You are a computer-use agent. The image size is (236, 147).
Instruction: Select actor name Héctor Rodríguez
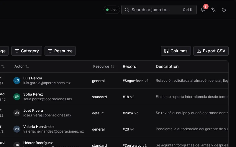click(38, 143)
